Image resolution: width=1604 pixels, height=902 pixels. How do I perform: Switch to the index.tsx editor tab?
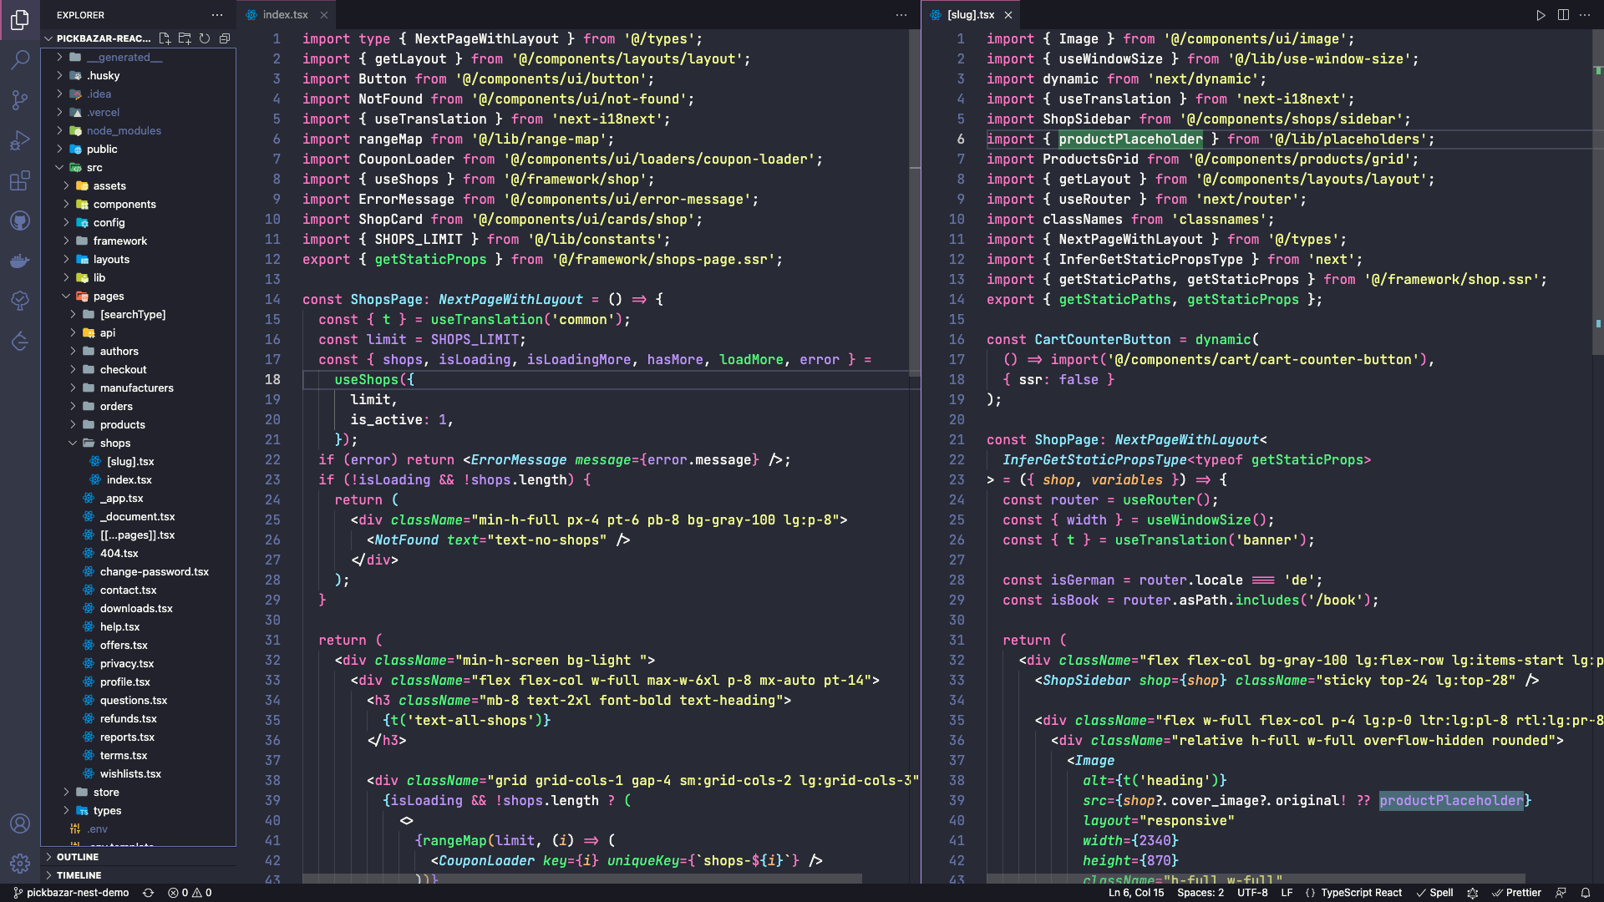pos(285,15)
